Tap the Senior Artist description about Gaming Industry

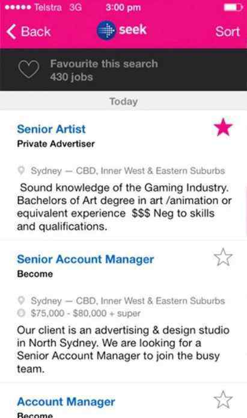click(x=124, y=207)
